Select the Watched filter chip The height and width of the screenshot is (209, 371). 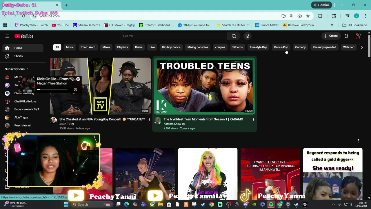tap(349, 47)
